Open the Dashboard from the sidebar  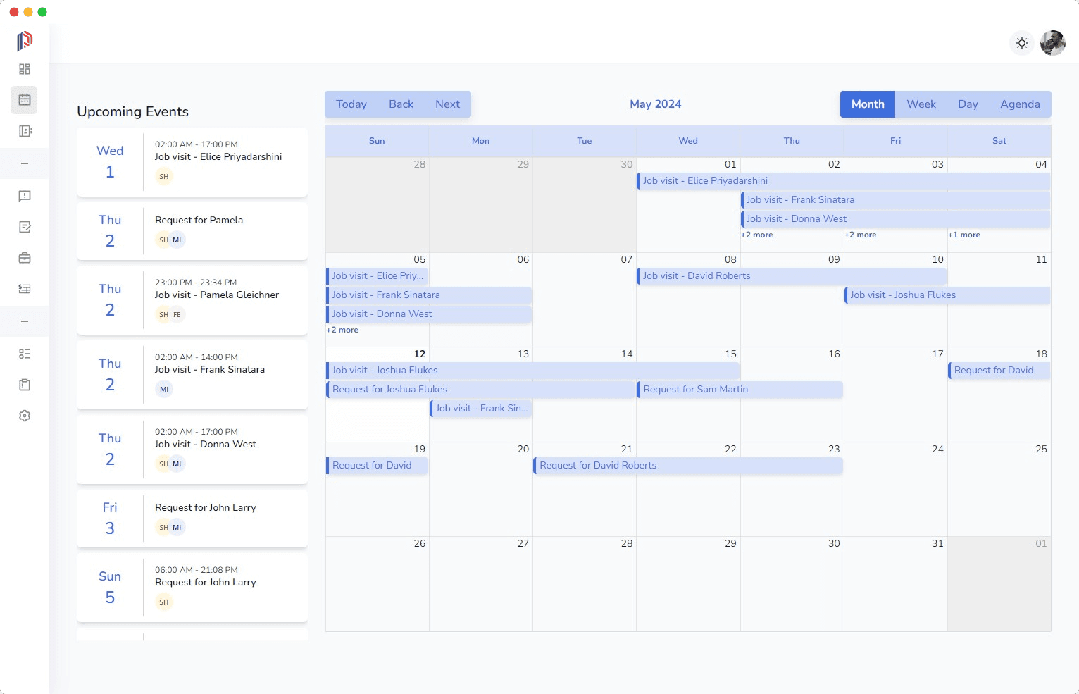pyautogui.click(x=24, y=69)
